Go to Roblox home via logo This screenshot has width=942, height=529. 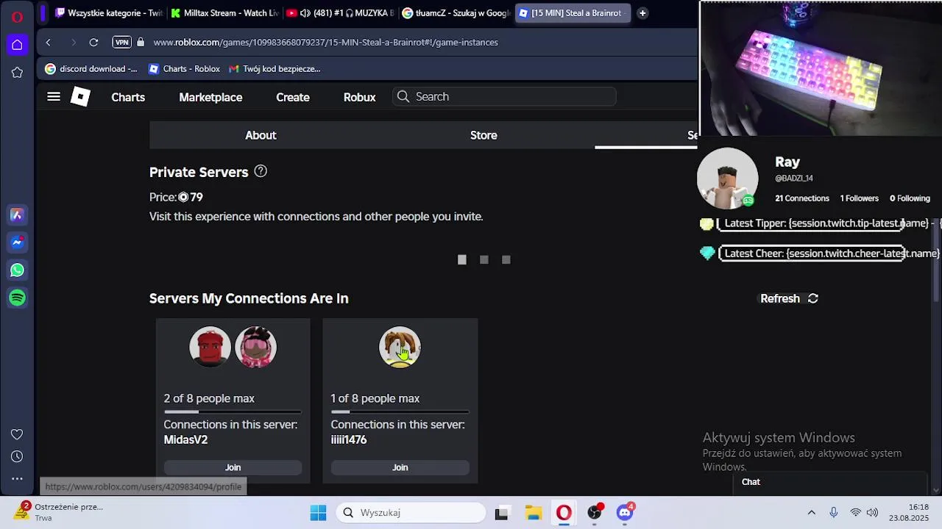[80, 96]
